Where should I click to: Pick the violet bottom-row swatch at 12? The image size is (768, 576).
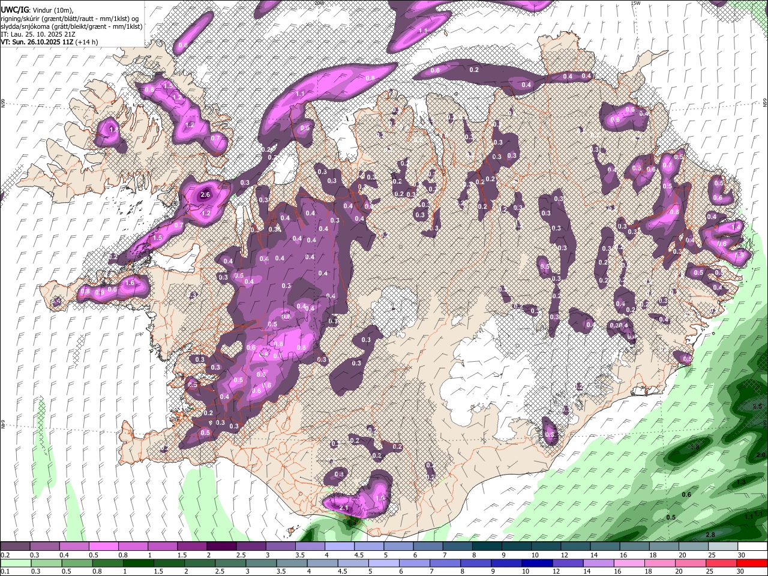[568, 563]
